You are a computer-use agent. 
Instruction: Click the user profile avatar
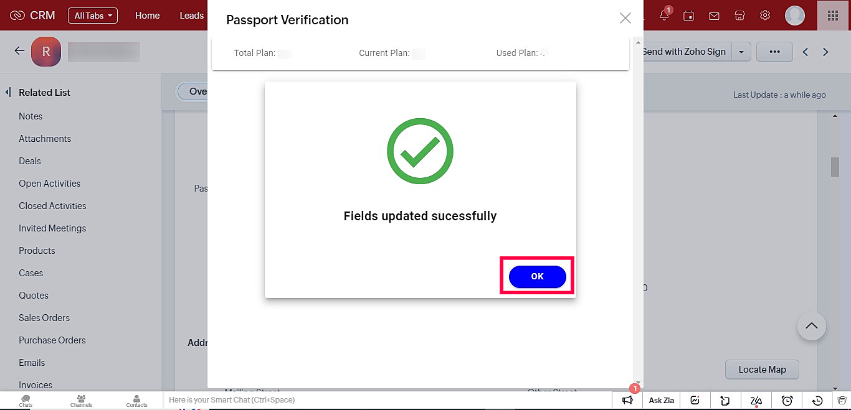[795, 16]
